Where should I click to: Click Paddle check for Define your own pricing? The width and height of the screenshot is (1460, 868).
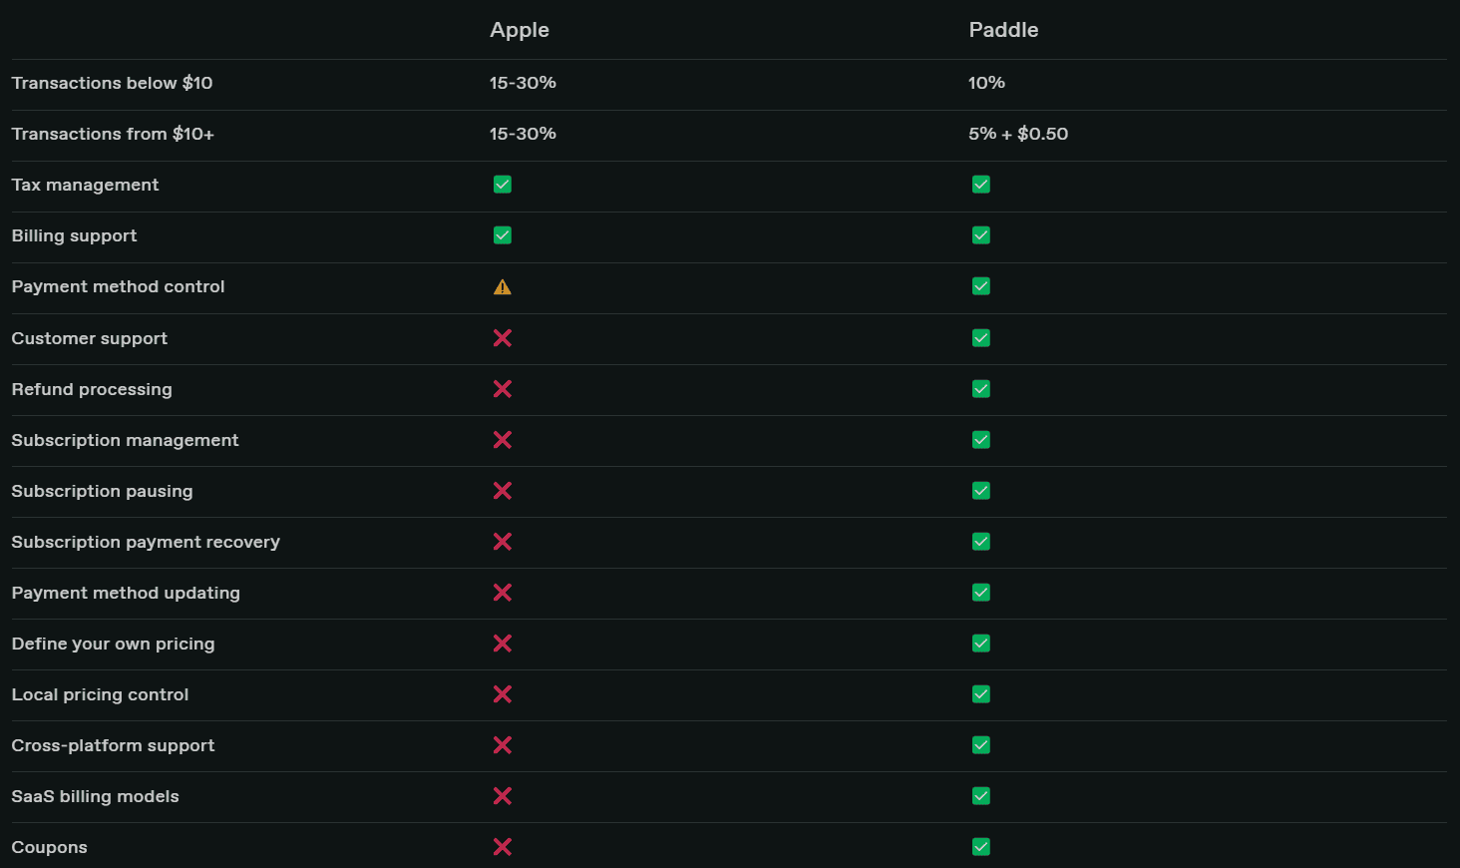[981, 644]
